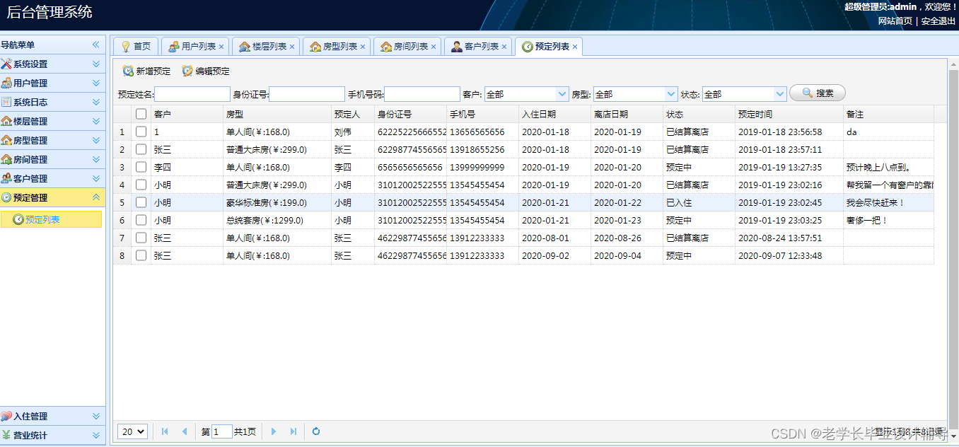
Task: Go to the last page using pagination icon
Action: point(293,431)
